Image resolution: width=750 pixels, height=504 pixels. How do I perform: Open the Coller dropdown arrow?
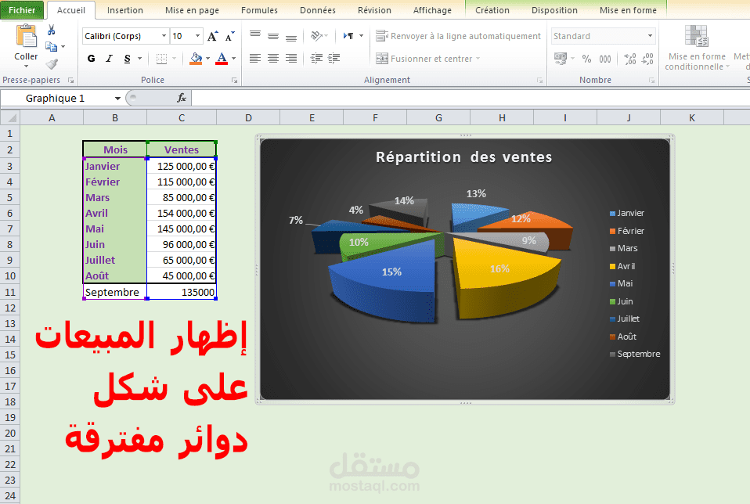coord(27,67)
